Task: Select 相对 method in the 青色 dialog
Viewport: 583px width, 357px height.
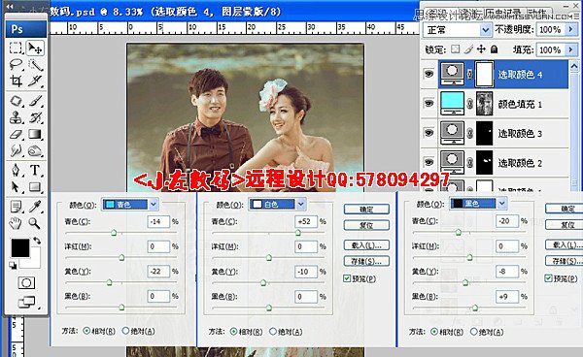Action: (86, 330)
